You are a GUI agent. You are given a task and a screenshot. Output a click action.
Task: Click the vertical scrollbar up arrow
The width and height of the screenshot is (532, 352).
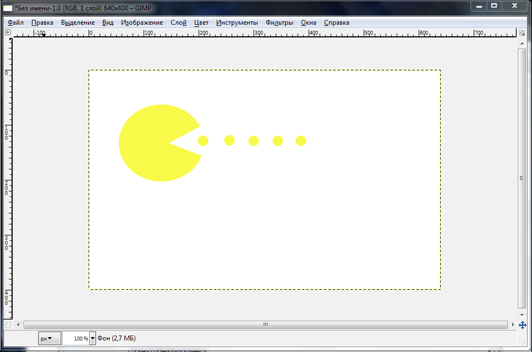(522, 43)
